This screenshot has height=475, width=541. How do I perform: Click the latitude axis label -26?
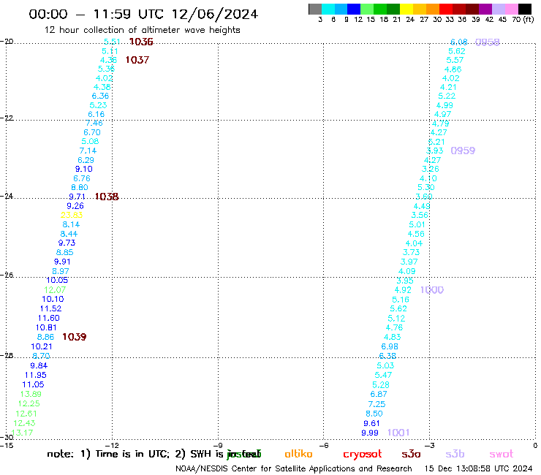pos(7,275)
